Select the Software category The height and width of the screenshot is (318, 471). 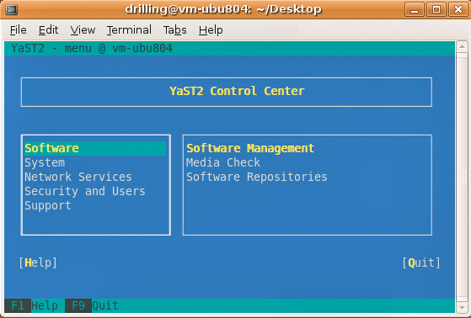point(95,148)
